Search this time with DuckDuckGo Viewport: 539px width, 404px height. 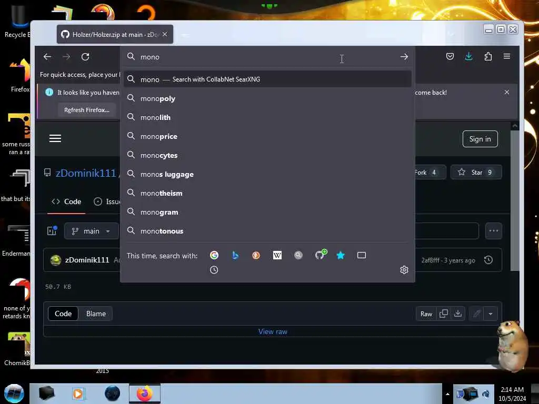[256, 255]
